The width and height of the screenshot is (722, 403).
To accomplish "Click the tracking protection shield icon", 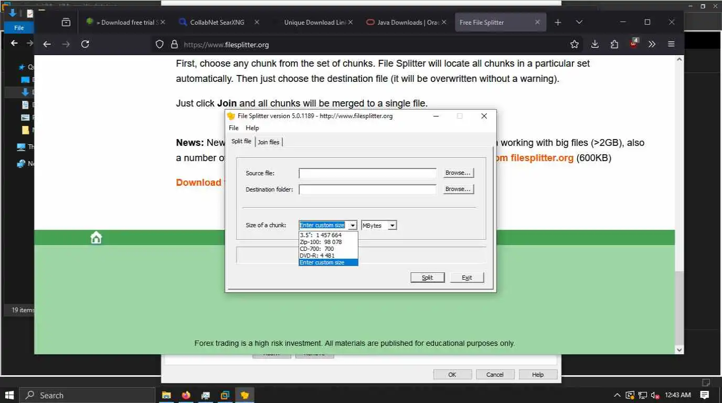I will tap(160, 45).
